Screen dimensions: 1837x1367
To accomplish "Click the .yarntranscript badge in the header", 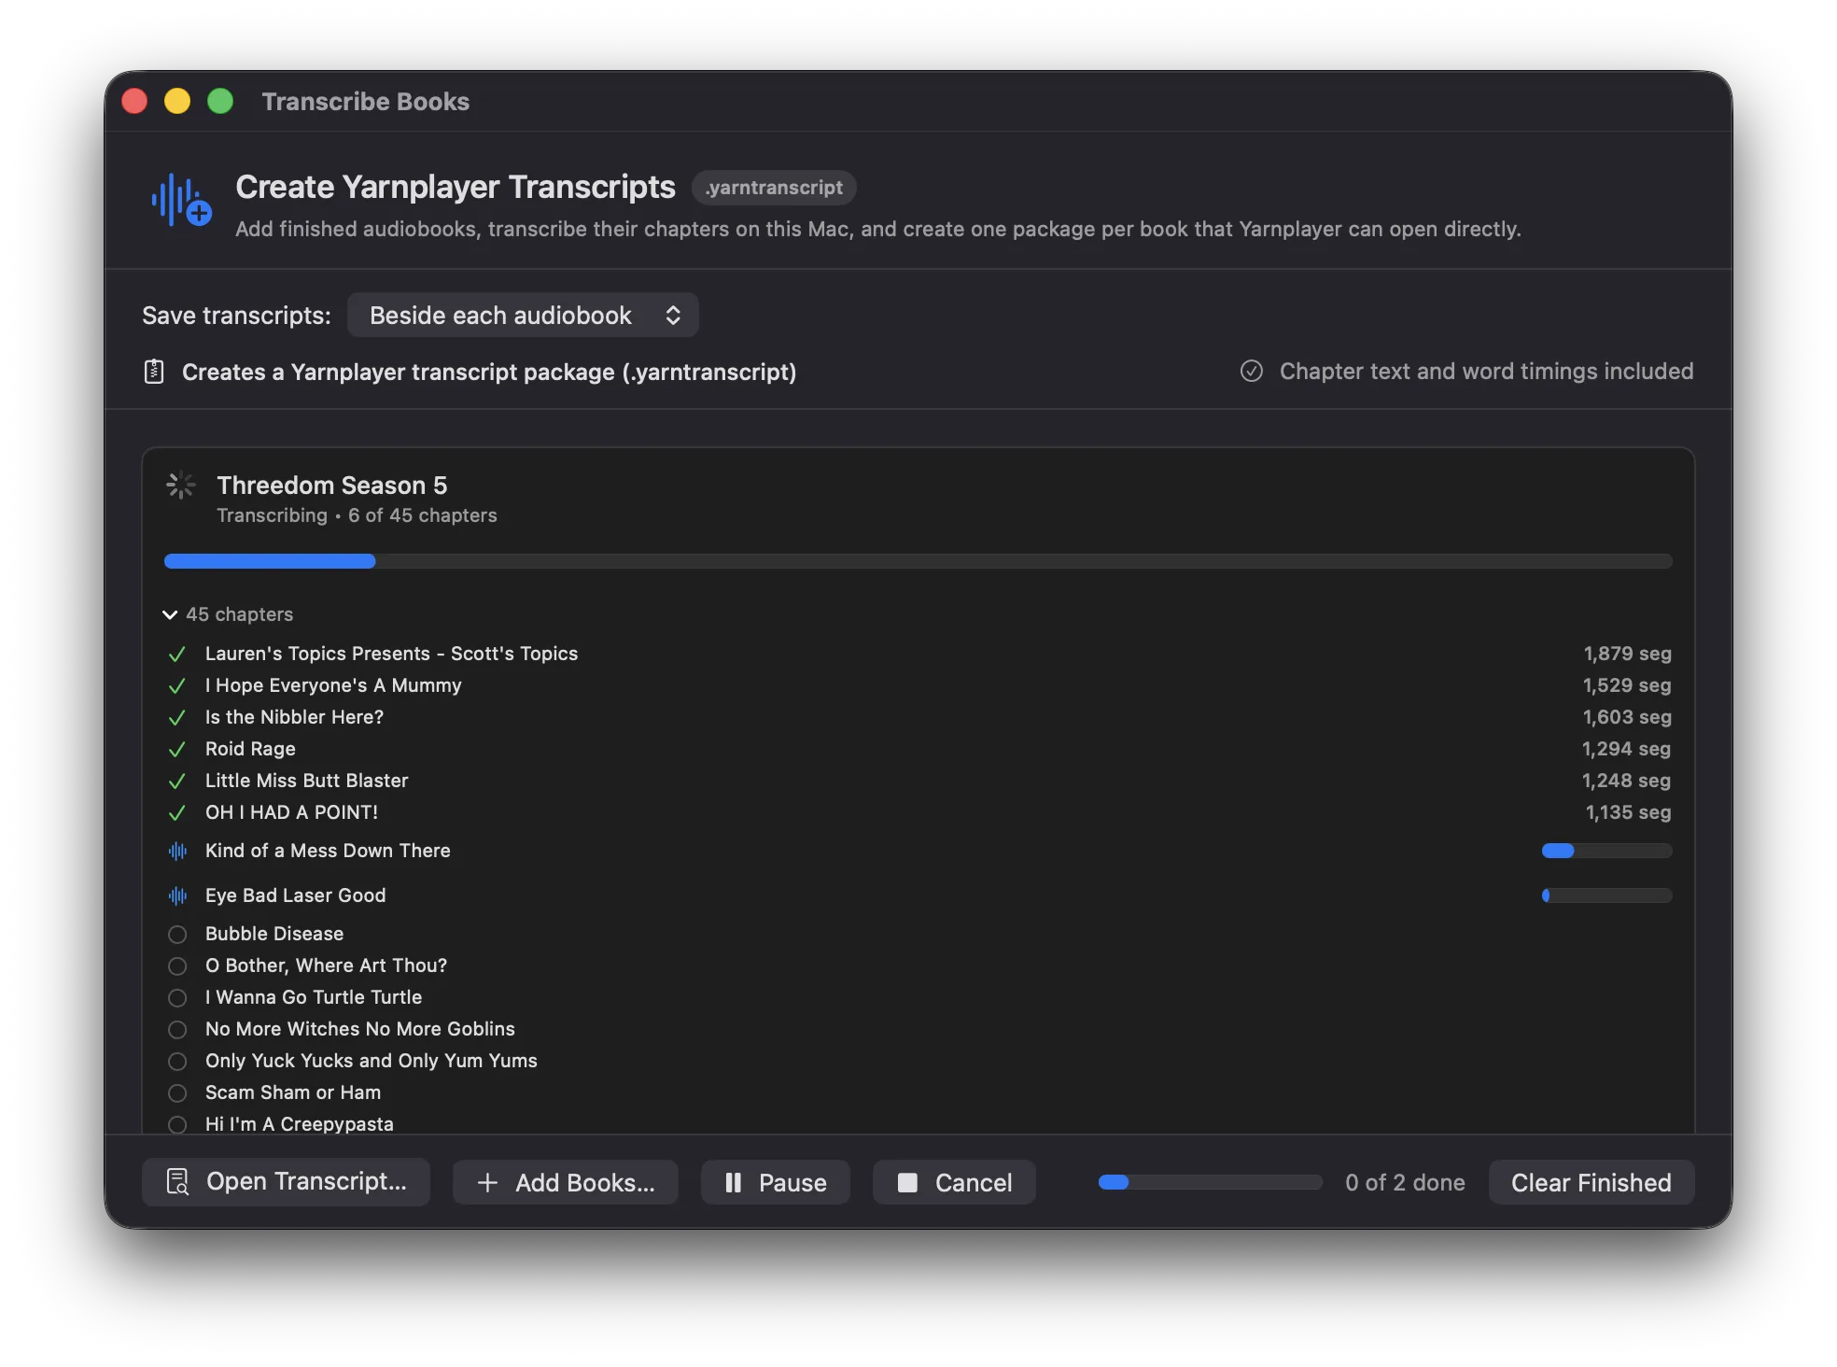I will (774, 188).
